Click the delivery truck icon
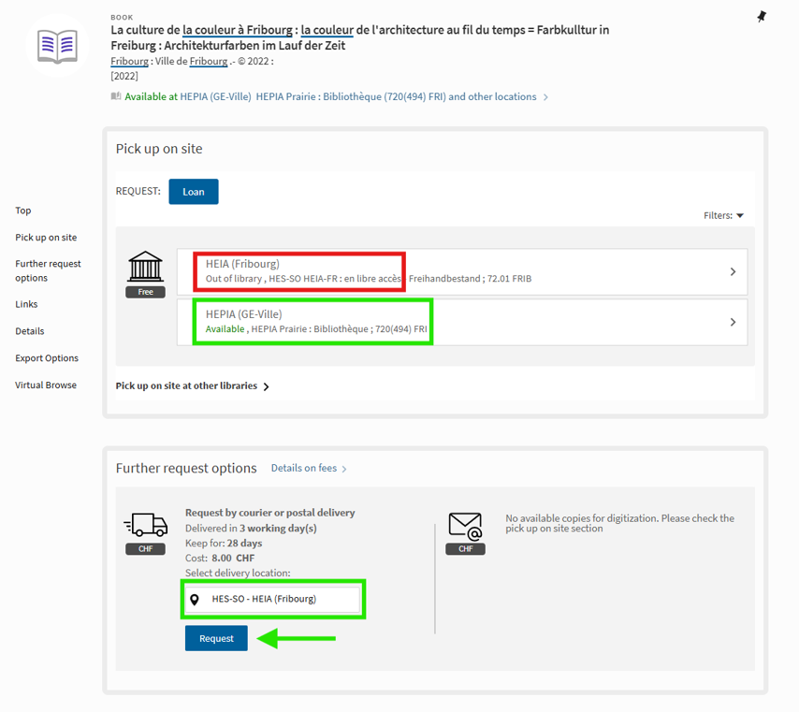The height and width of the screenshot is (712, 799). [145, 525]
